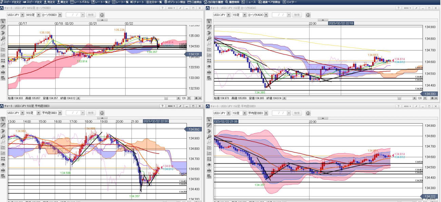Image resolution: width=441 pixels, height=202 pixels.
Task: Click the horizontal scrollbar under top-left chart
Action: [x=129, y=98]
